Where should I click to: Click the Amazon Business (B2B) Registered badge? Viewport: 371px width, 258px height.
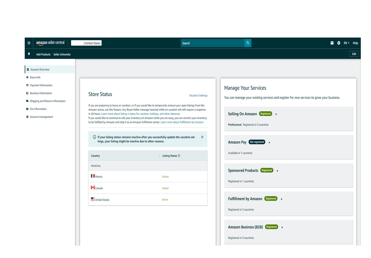271,227
